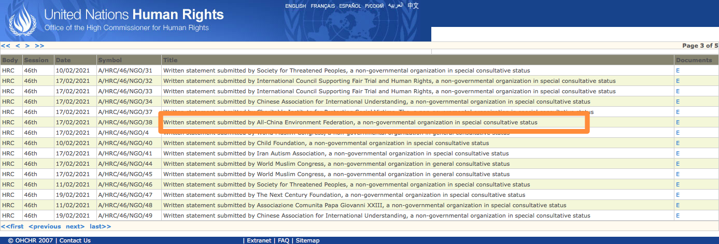Switch language to Français
The height and width of the screenshot is (244, 719).
322,6
